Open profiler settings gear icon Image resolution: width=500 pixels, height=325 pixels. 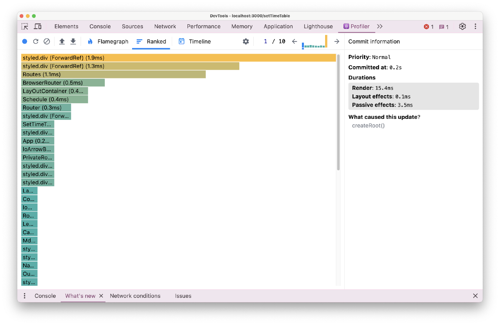click(x=246, y=42)
